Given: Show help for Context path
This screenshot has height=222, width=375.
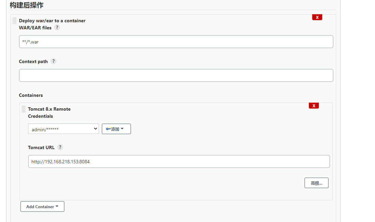Looking at the screenshot, I should pyautogui.click(x=53, y=61).
